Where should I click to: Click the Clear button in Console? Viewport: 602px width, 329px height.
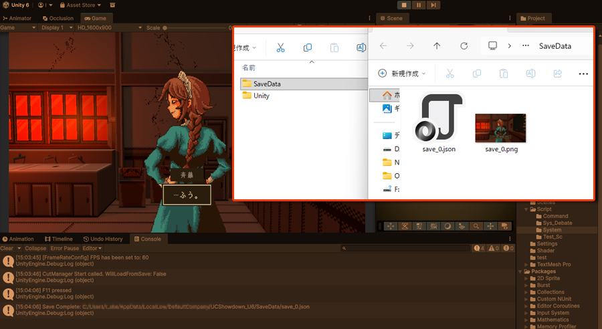point(7,248)
